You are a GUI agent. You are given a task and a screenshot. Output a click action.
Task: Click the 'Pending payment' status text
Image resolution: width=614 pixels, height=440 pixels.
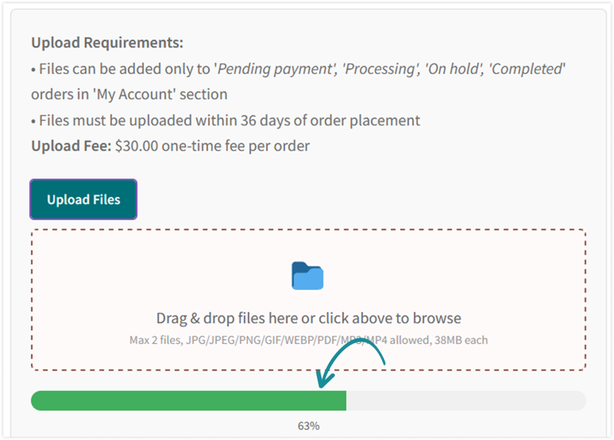[265, 68]
